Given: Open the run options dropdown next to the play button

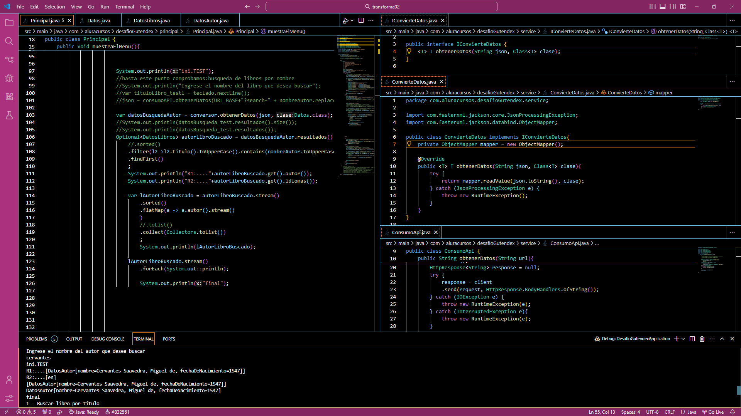Looking at the screenshot, I should [x=352, y=20].
